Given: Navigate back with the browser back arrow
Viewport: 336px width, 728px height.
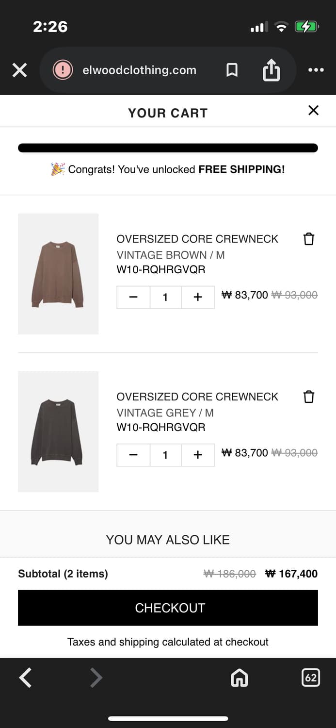Looking at the screenshot, I should tap(25, 678).
